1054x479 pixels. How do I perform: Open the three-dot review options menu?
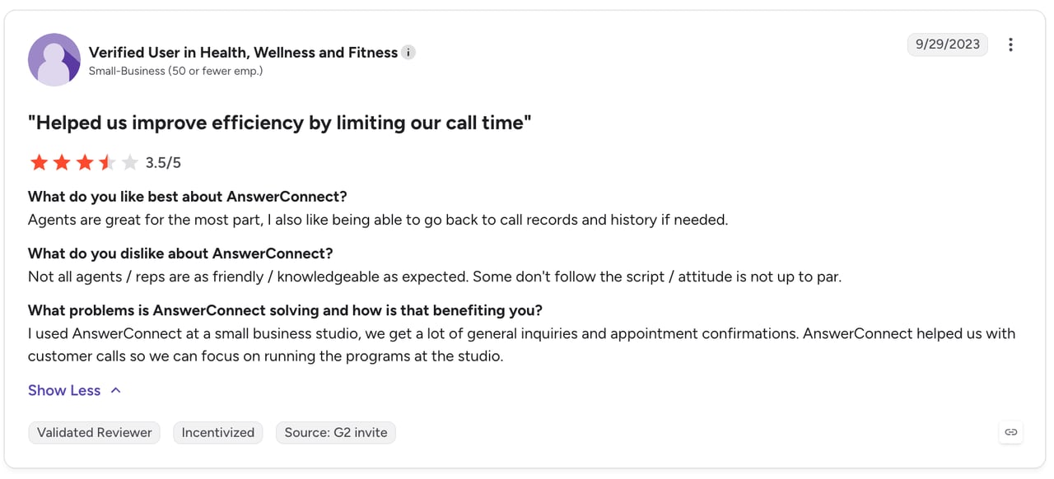(1010, 44)
